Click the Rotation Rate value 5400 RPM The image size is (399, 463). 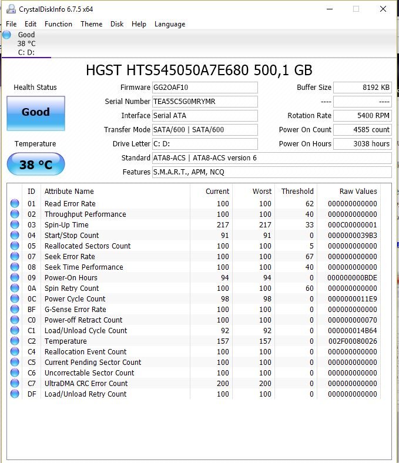pyautogui.click(x=363, y=116)
